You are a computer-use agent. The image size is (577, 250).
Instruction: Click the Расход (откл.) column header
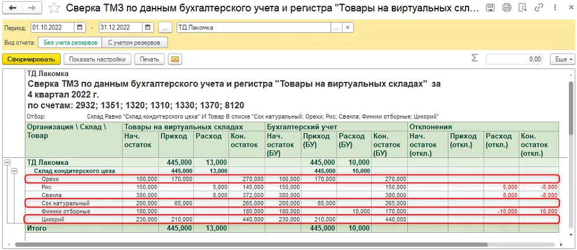tap(501, 145)
